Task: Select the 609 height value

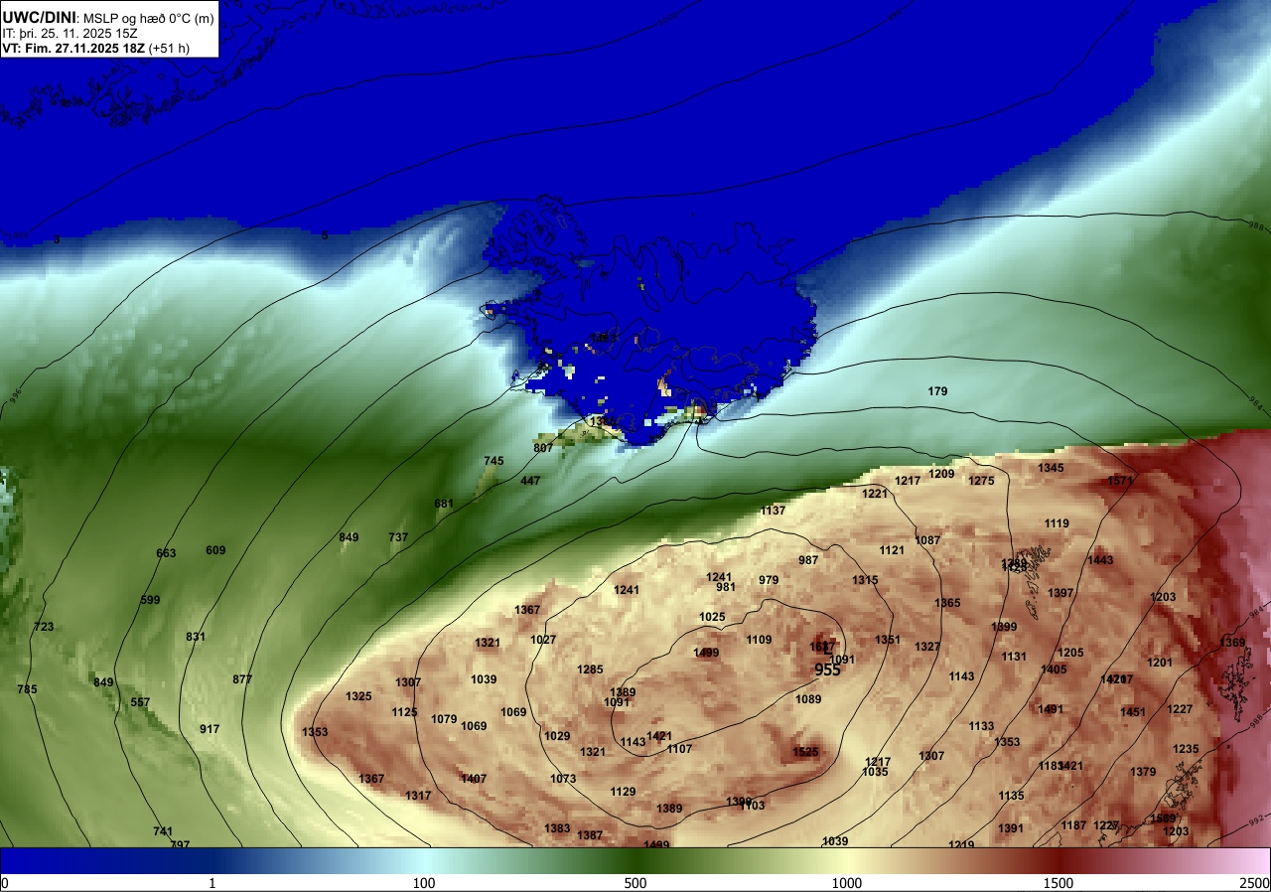Action: point(215,550)
